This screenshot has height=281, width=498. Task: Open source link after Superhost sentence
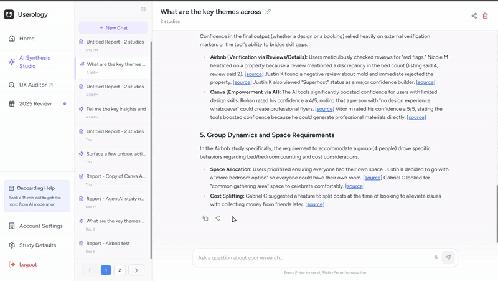point(426,82)
